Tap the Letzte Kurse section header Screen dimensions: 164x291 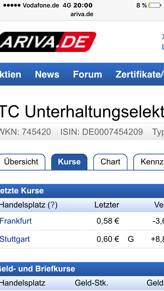(x=22, y=191)
